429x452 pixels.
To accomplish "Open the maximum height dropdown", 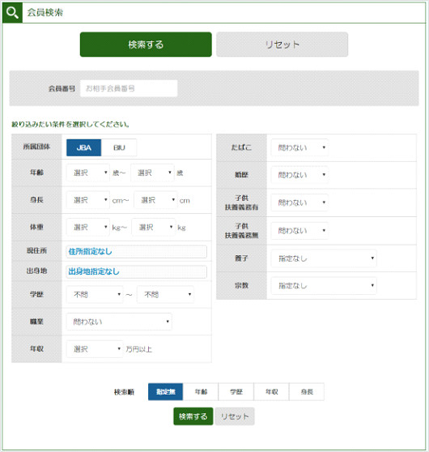I will tap(155, 200).
